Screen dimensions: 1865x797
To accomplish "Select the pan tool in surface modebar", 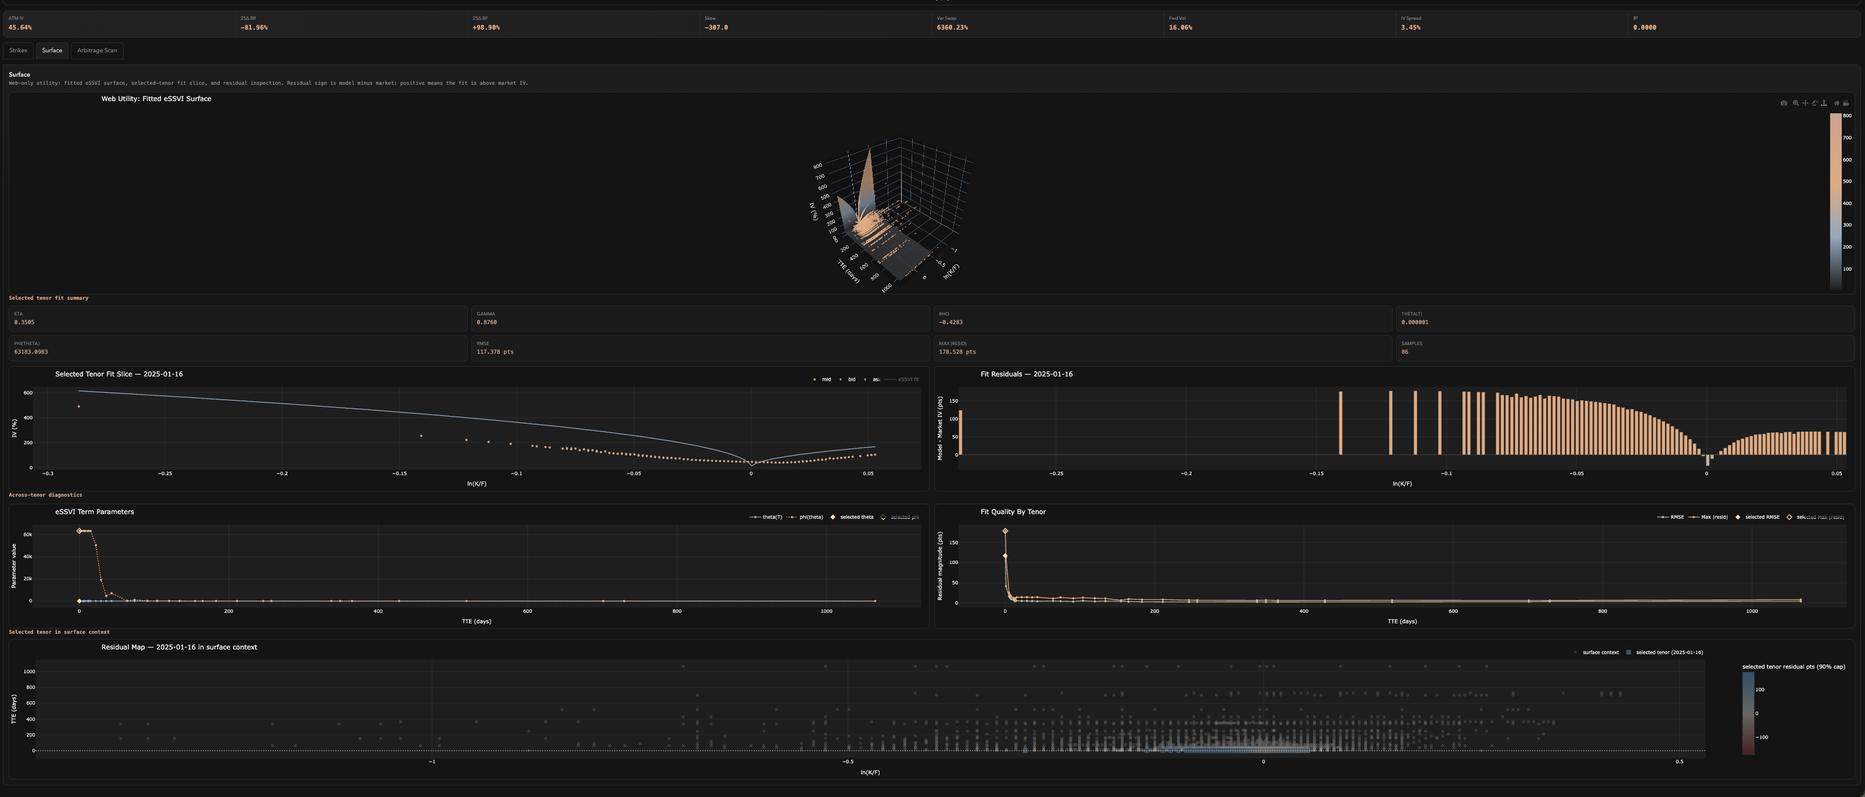I will coord(1806,103).
